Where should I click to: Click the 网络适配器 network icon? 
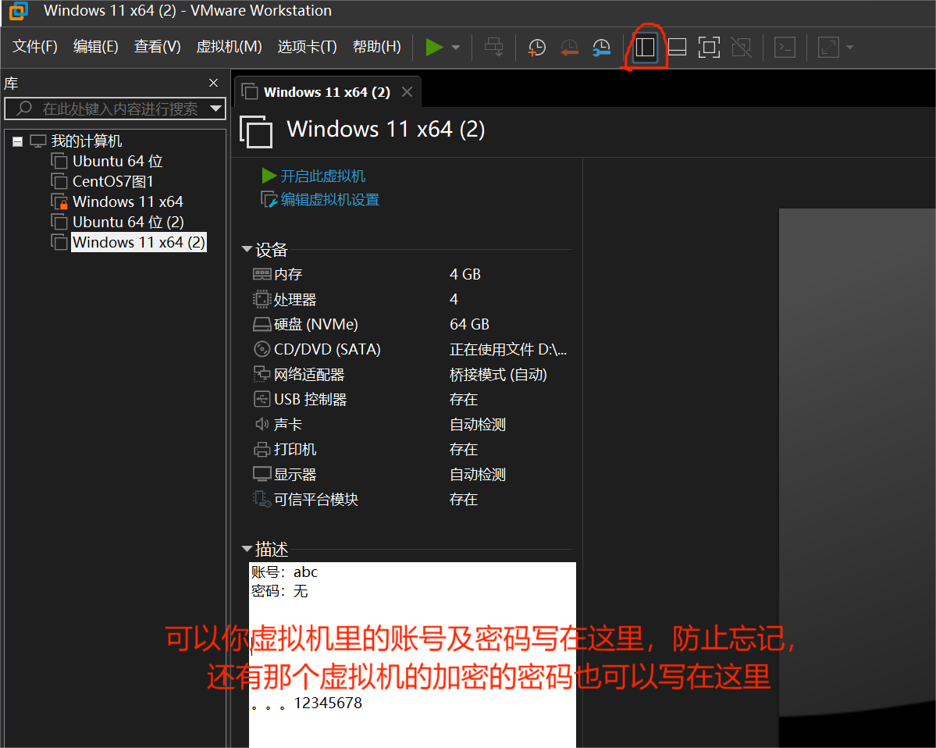[262, 374]
